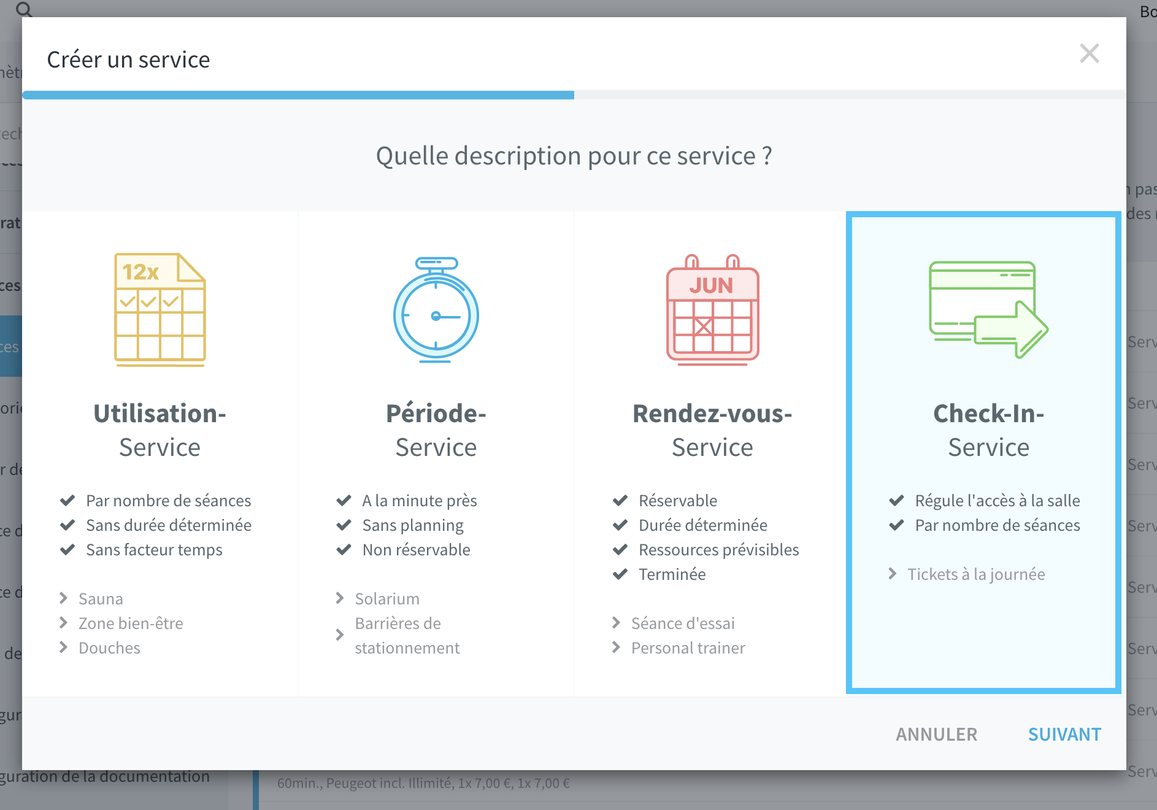Click the checkmark beside Réservable
This screenshot has height=810, width=1157.
[x=620, y=501]
